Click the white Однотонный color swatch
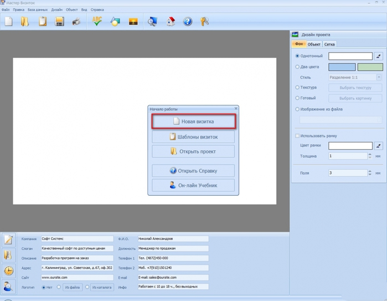Image resolution: width=387 pixels, height=301 pixels. click(350, 56)
